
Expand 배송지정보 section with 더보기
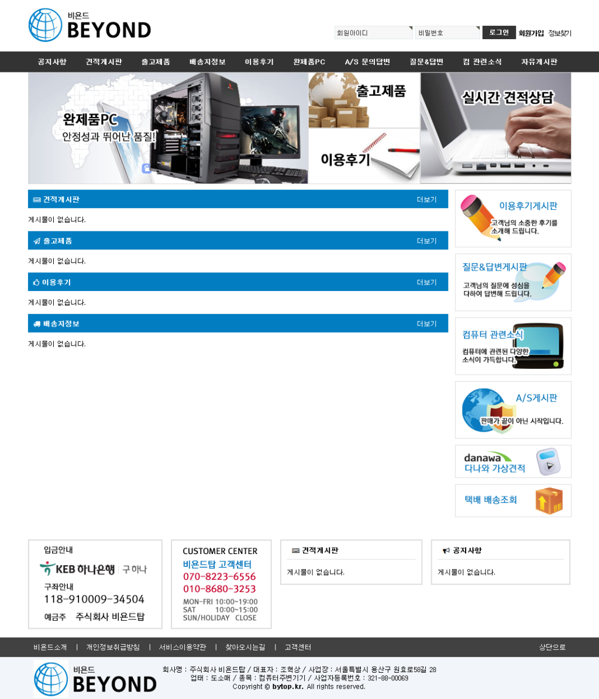pos(426,324)
